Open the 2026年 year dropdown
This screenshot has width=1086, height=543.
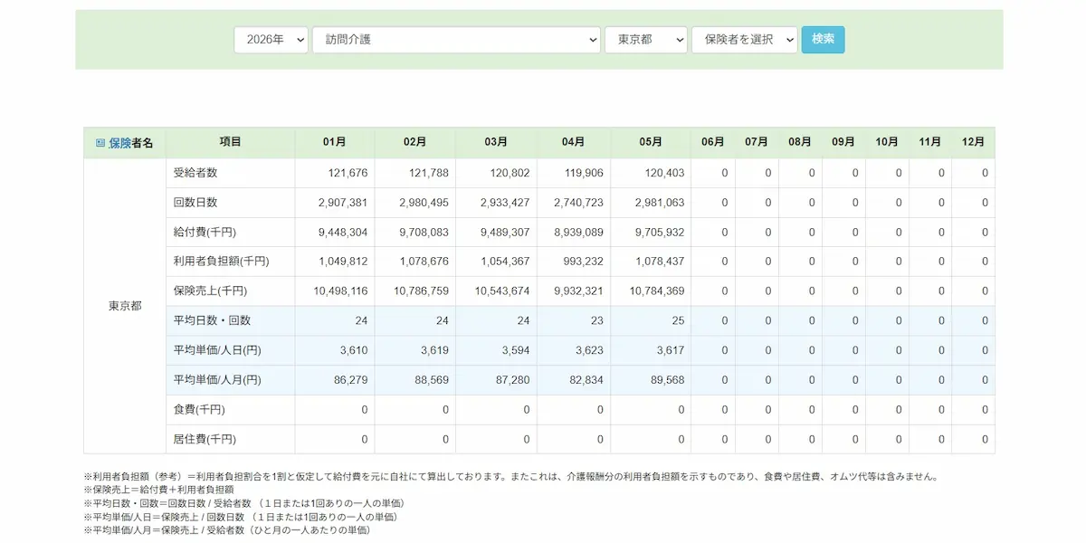271,40
